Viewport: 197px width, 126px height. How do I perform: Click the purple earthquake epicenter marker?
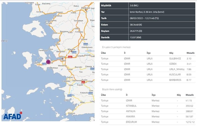(x=48, y=62)
